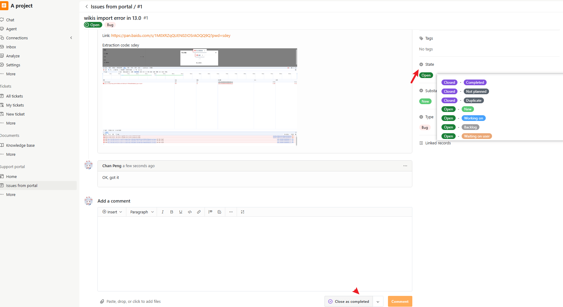Go back with the left chevron icon
The image size is (563, 307).
click(x=87, y=7)
